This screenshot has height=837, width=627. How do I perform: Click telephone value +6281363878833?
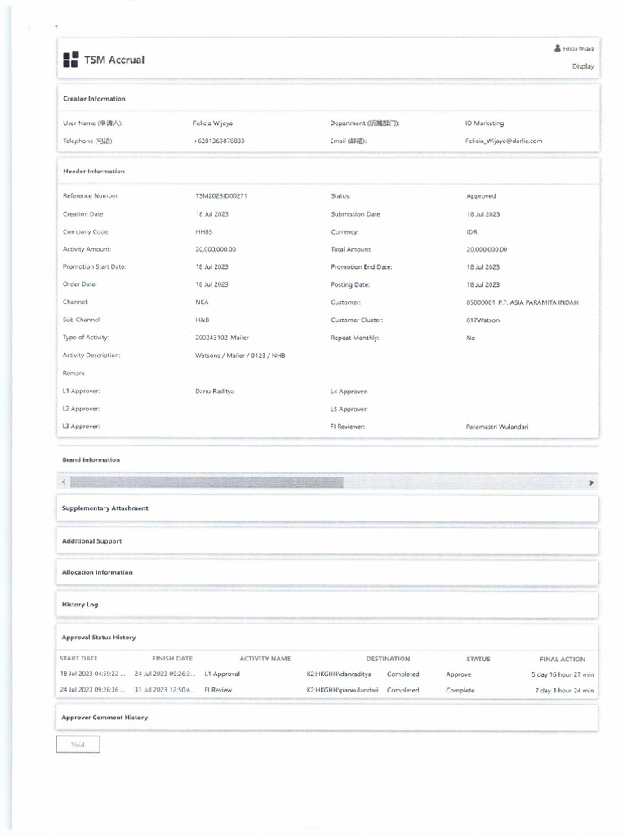[219, 141]
